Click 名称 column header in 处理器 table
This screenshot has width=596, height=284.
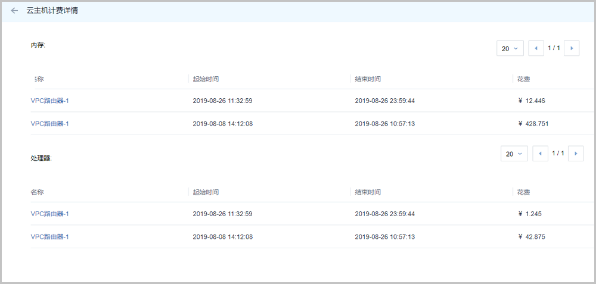point(37,192)
